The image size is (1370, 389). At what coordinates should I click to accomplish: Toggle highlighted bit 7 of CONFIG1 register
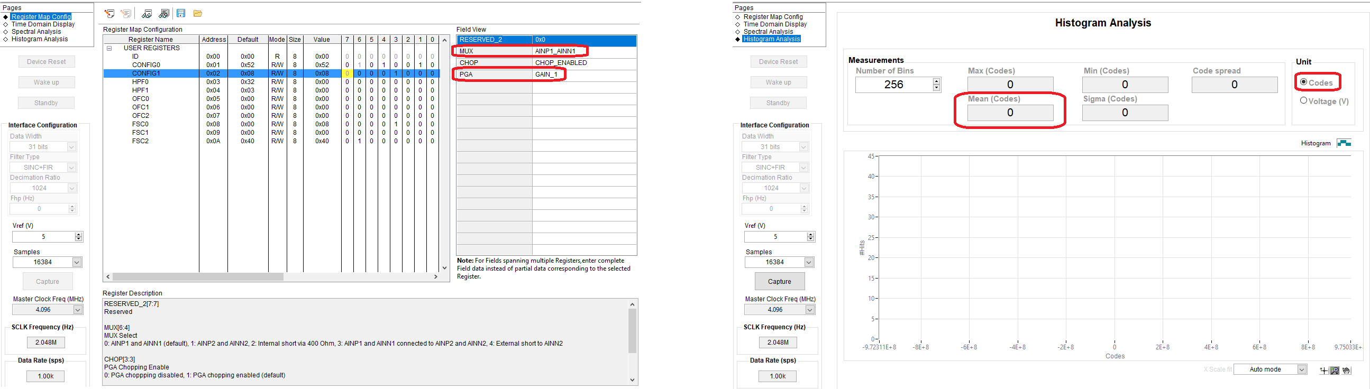click(347, 73)
